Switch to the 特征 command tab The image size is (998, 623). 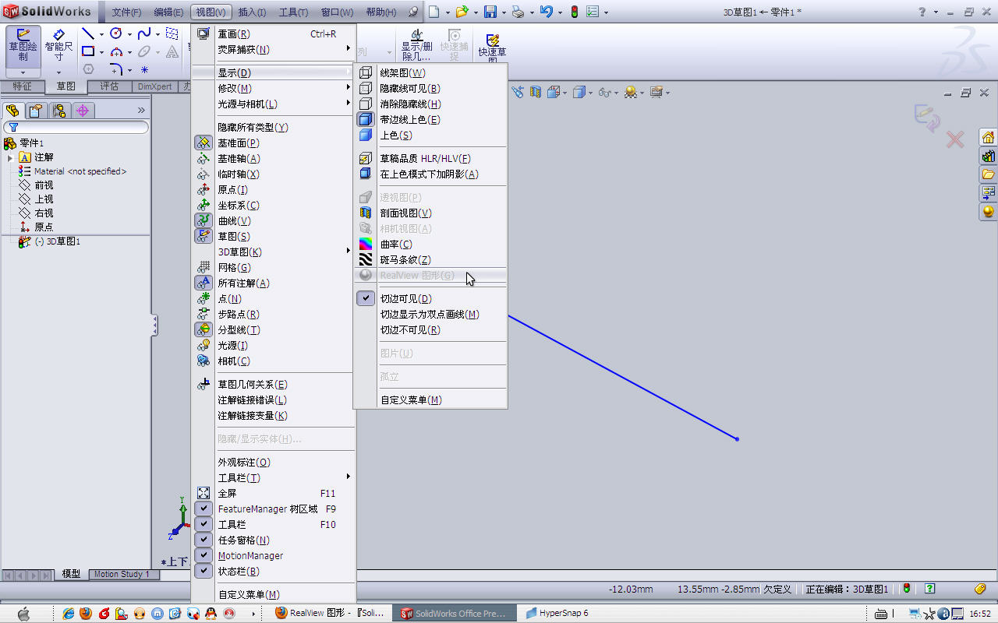pos(23,86)
